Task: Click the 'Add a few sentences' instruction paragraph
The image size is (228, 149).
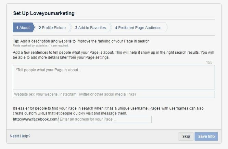Action: click(113, 55)
